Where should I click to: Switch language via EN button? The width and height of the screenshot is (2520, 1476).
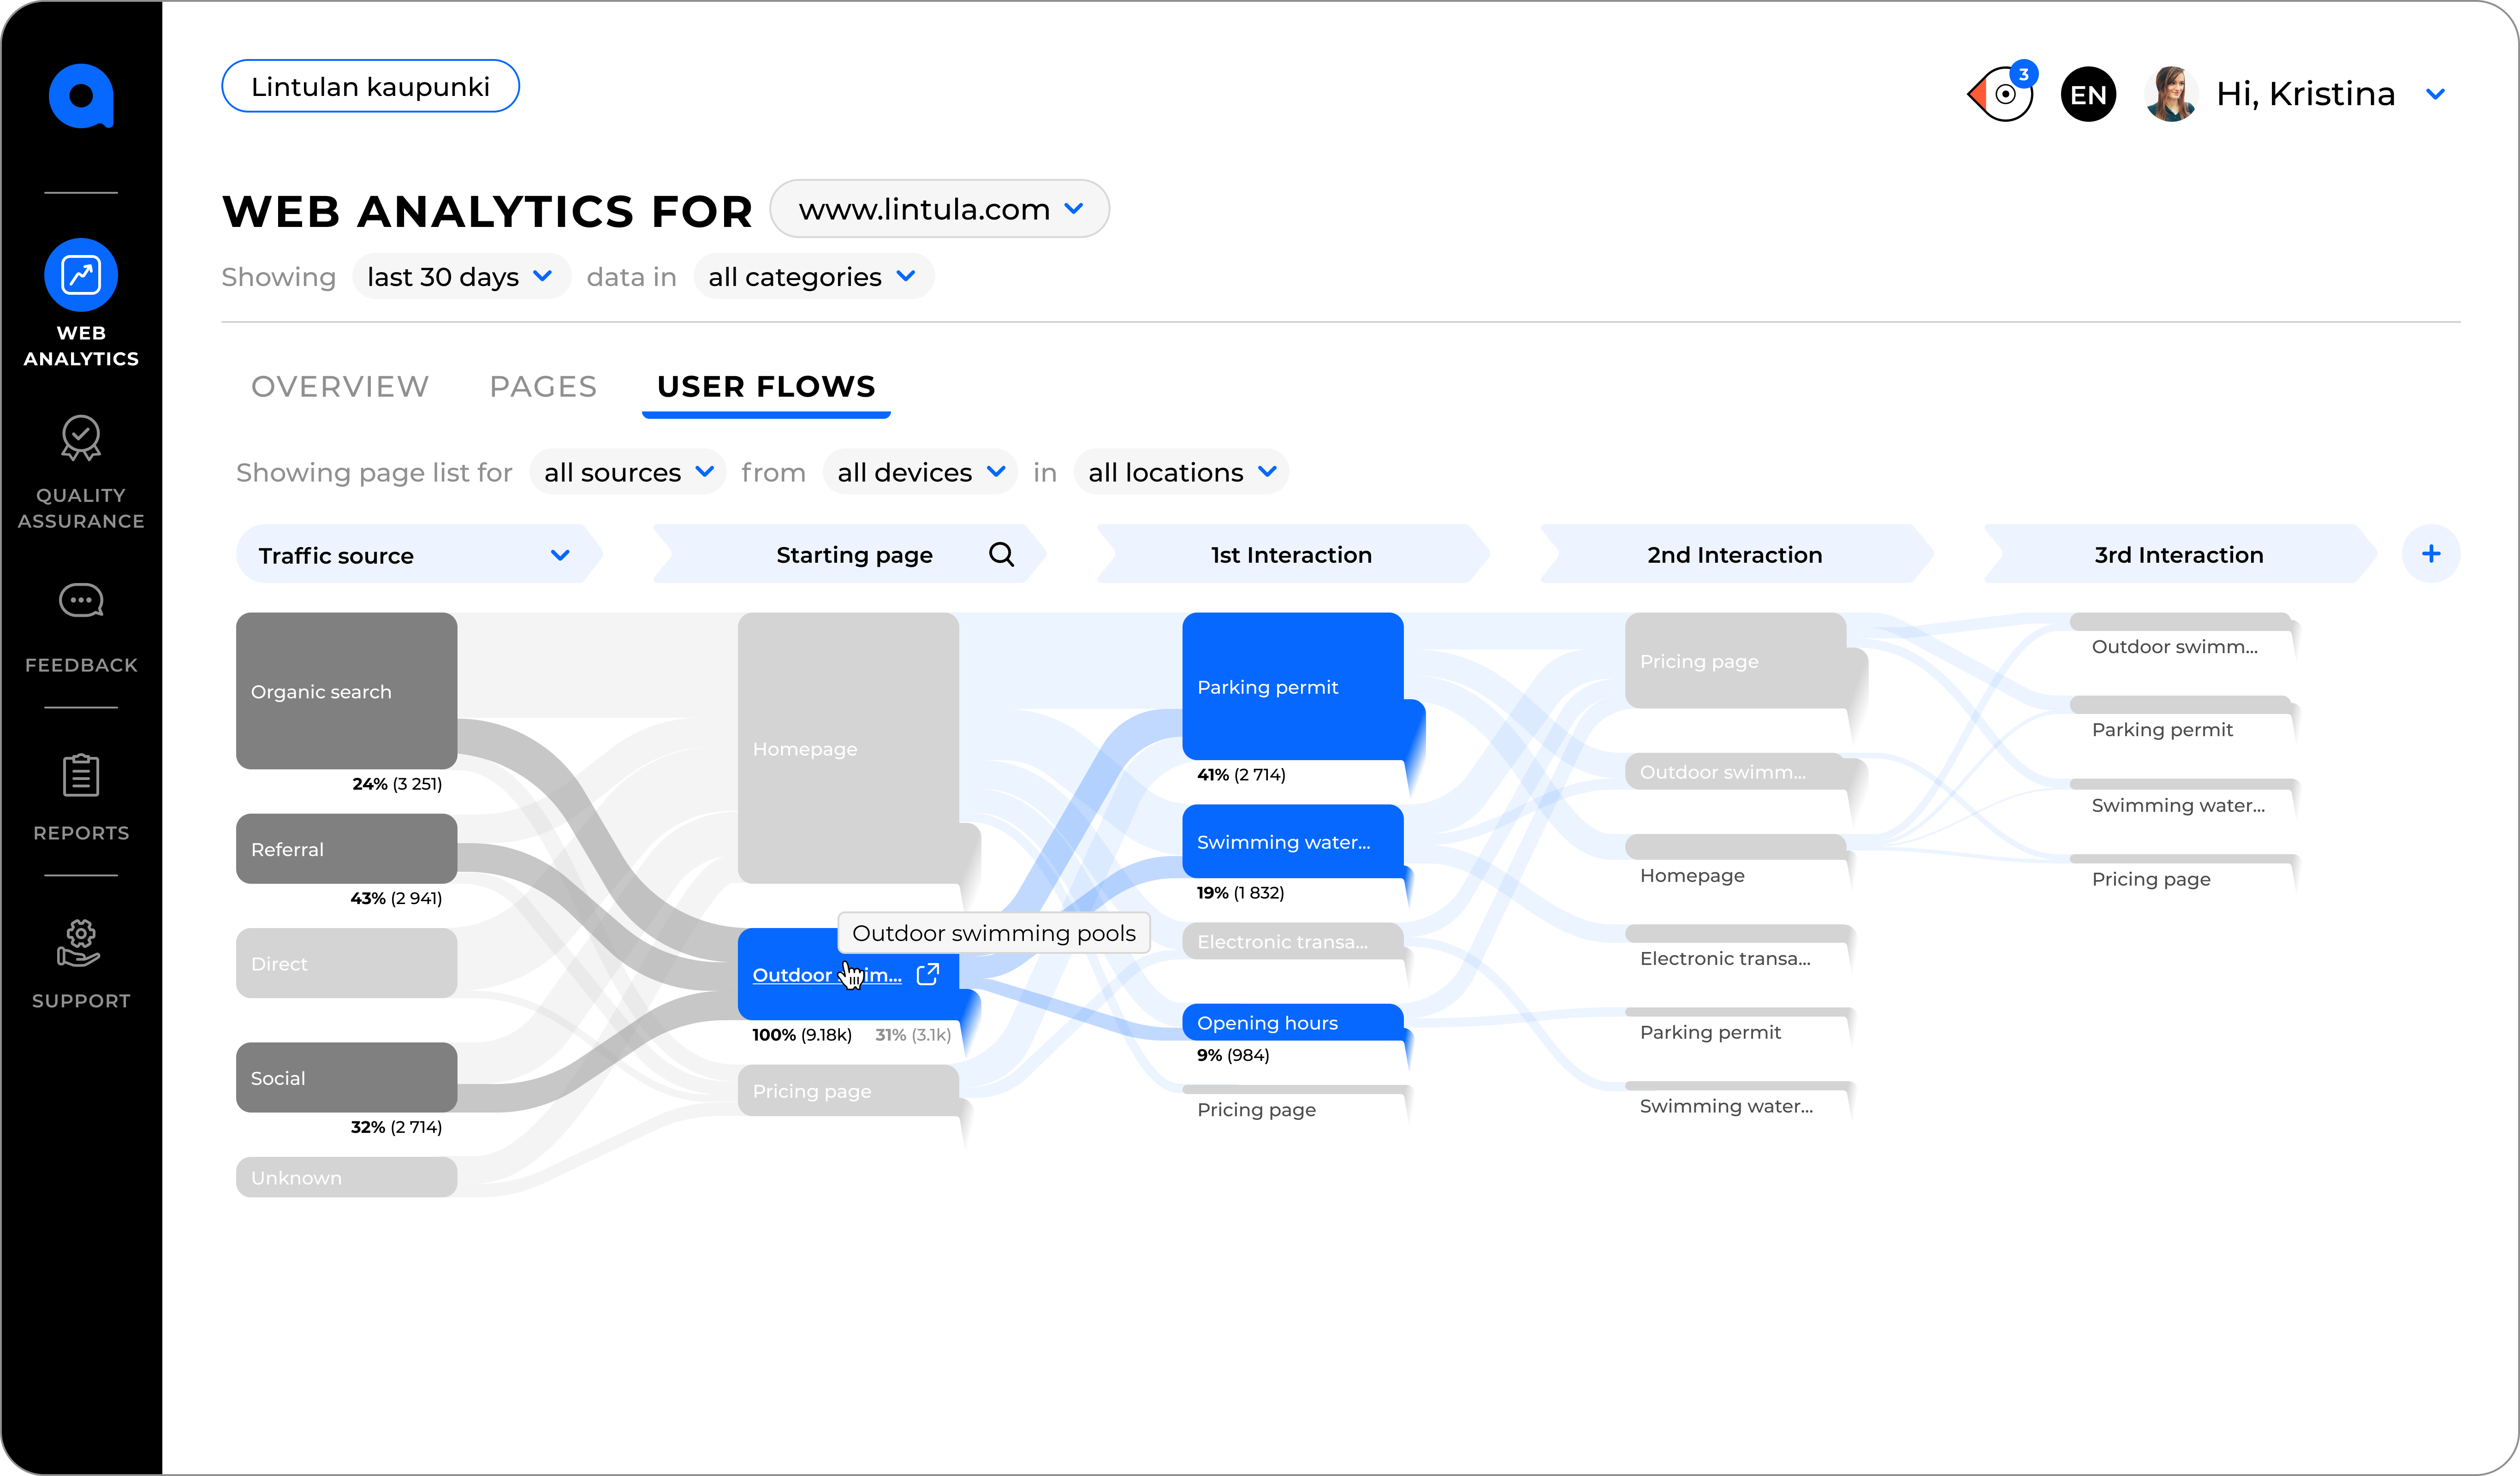click(x=2088, y=94)
